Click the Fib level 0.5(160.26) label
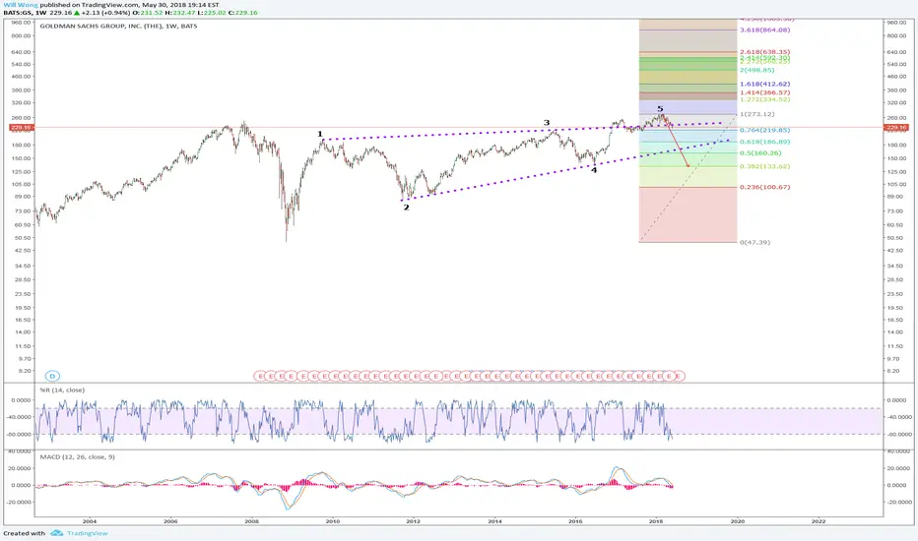 [760, 153]
